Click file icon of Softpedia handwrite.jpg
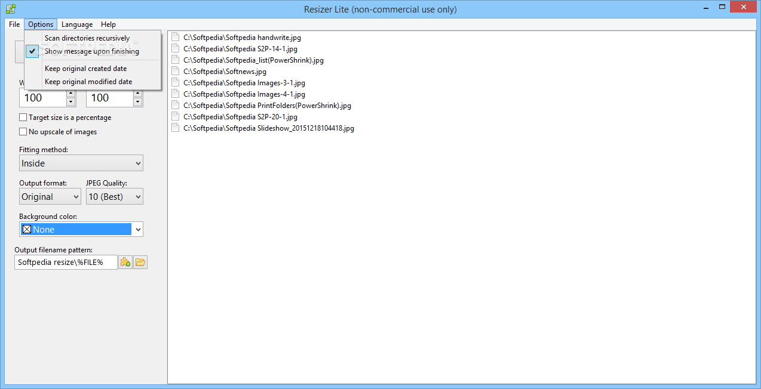 click(176, 38)
